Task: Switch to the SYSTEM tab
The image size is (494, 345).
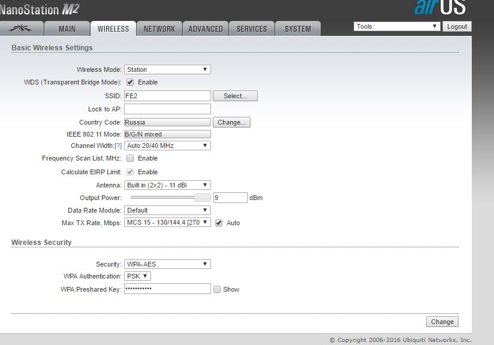Action: [x=298, y=29]
